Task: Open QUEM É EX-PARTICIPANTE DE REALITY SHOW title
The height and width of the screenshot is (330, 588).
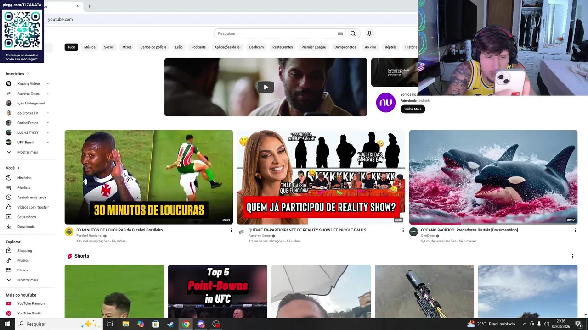Action: (x=307, y=230)
